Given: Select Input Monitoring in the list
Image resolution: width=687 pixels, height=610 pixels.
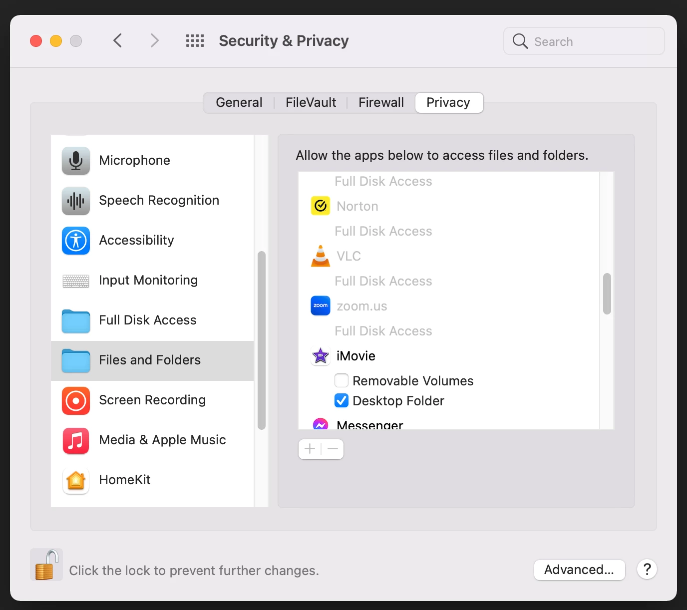Looking at the screenshot, I should coord(148,280).
